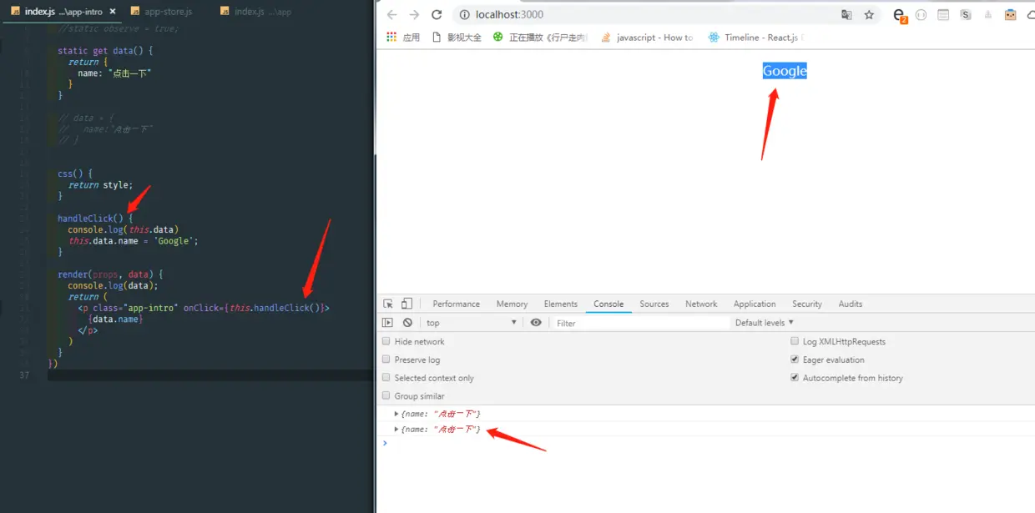Click the translate page icon

(x=846, y=15)
